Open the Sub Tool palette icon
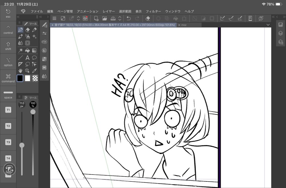 coord(44,25)
